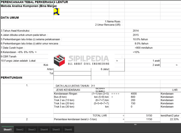Click the empty input box beside Tol
The height and width of the screenshot is (133, 181).
coord(72,73)
